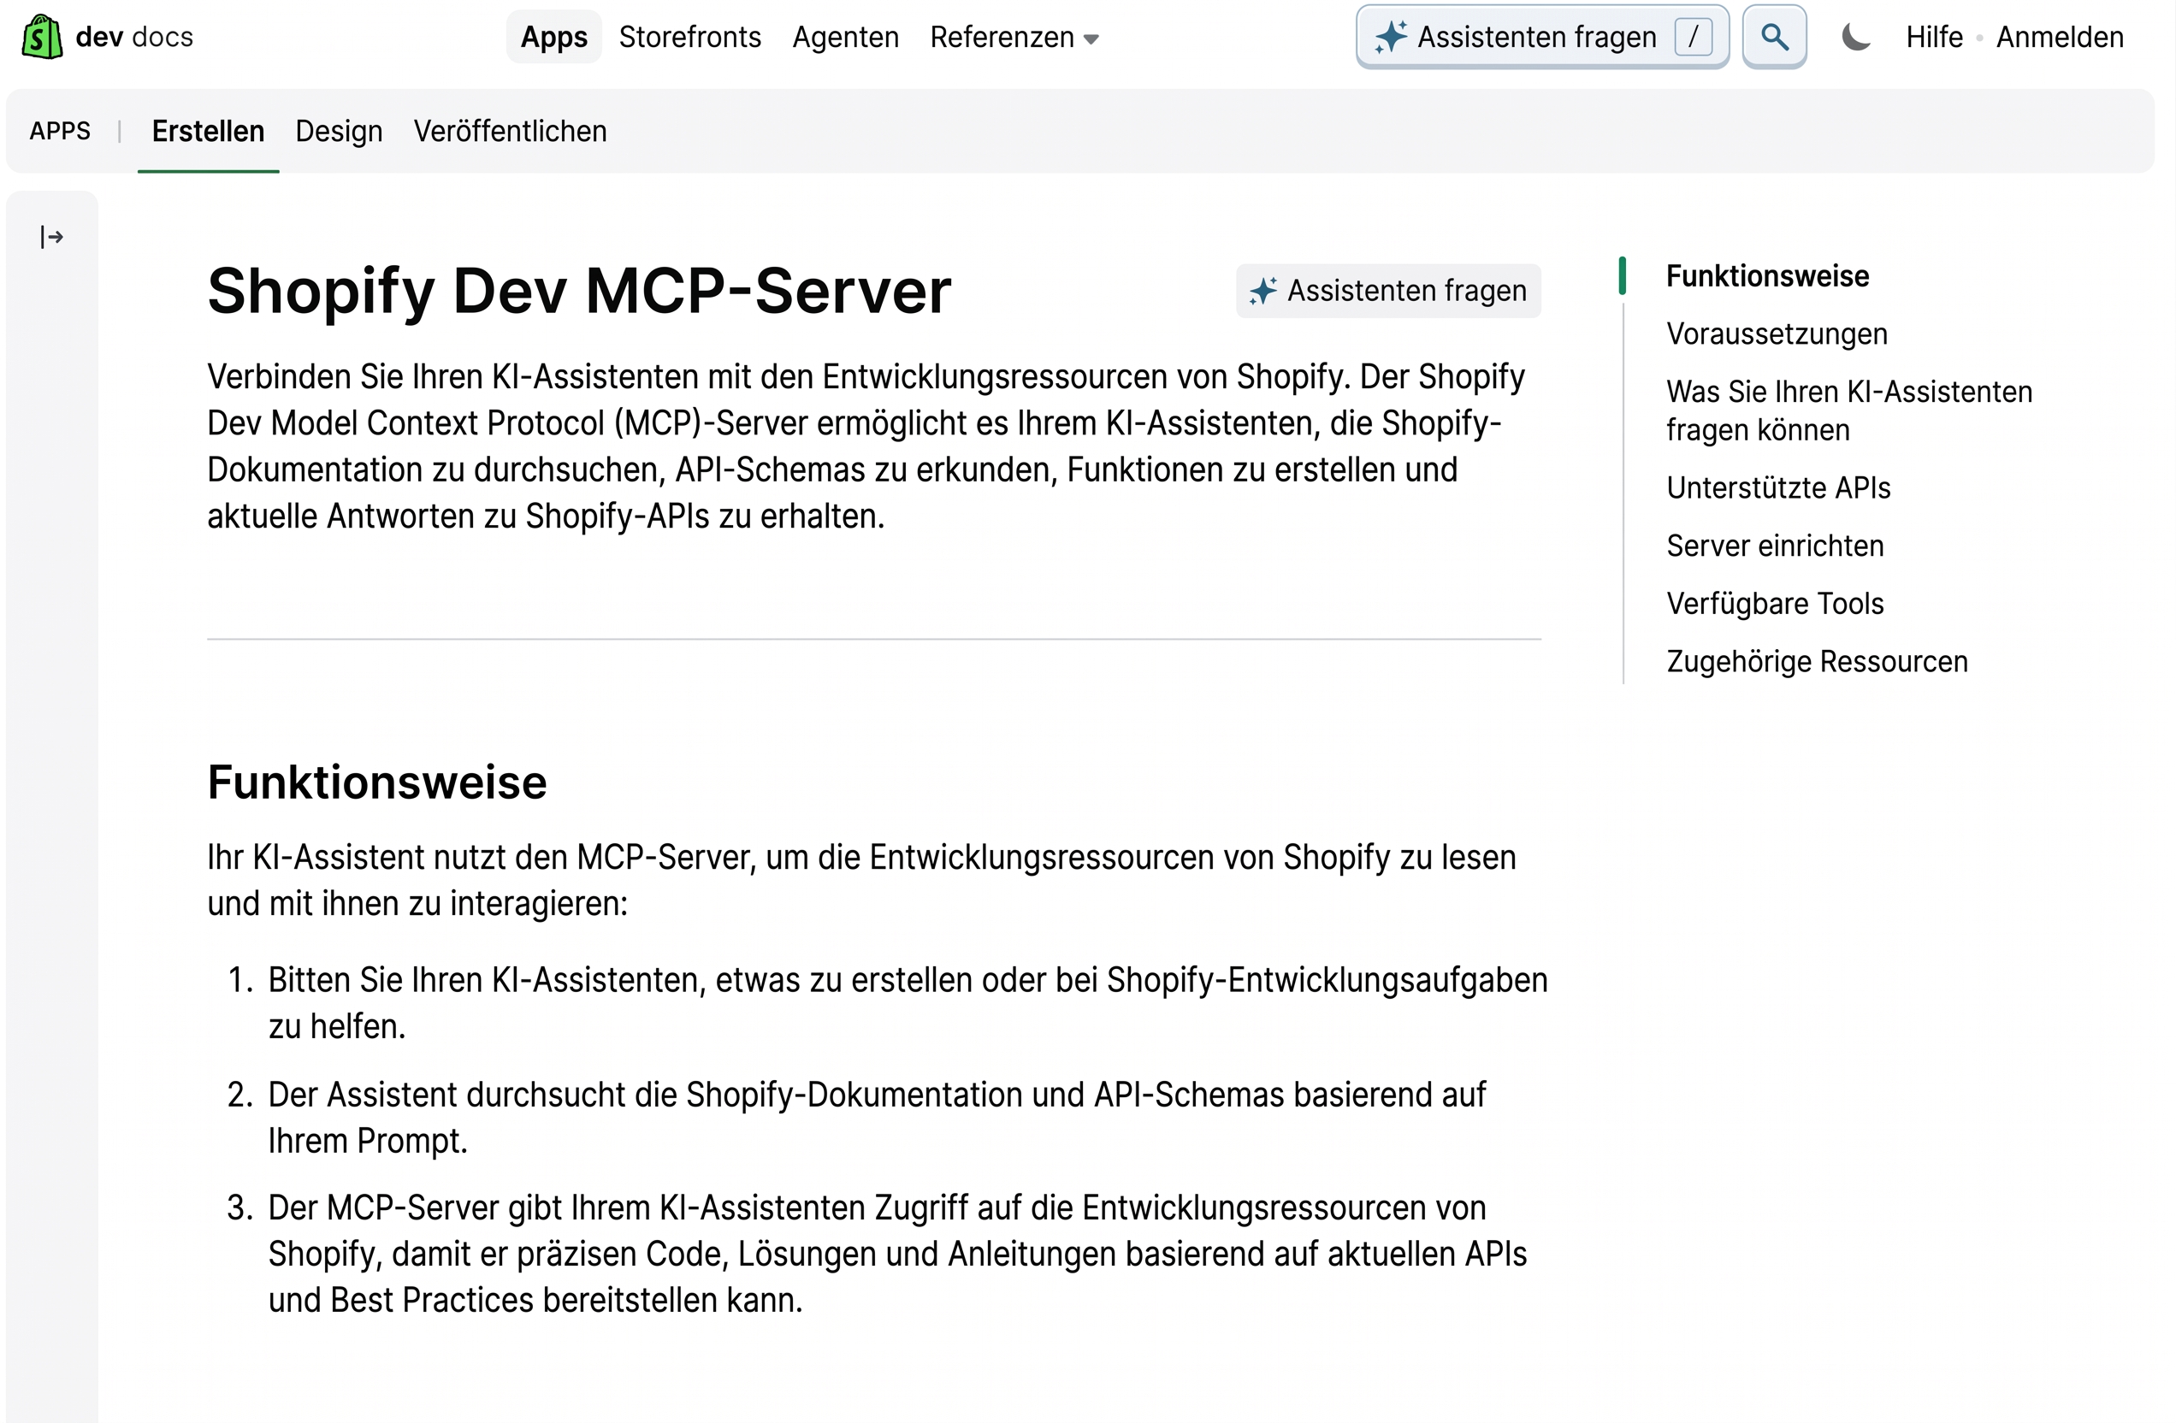Image resolution: width=2176 pixels, height=1423 pixels.
Task: Open the Referenzen dropdown arrow
Action: coord(1091,39)
